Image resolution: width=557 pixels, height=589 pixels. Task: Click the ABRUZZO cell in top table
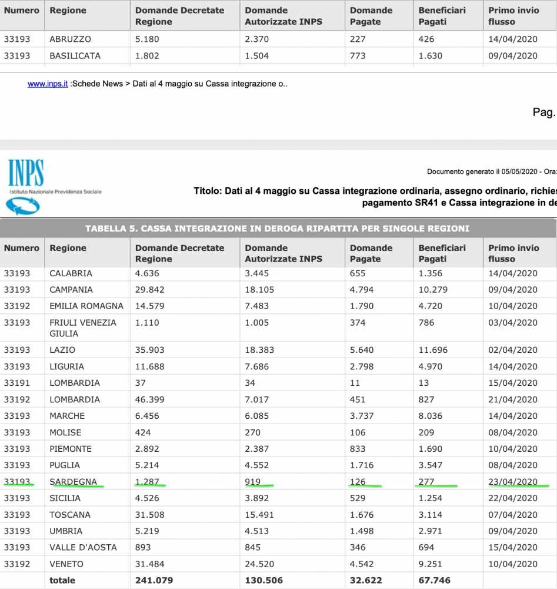(71, 39)
